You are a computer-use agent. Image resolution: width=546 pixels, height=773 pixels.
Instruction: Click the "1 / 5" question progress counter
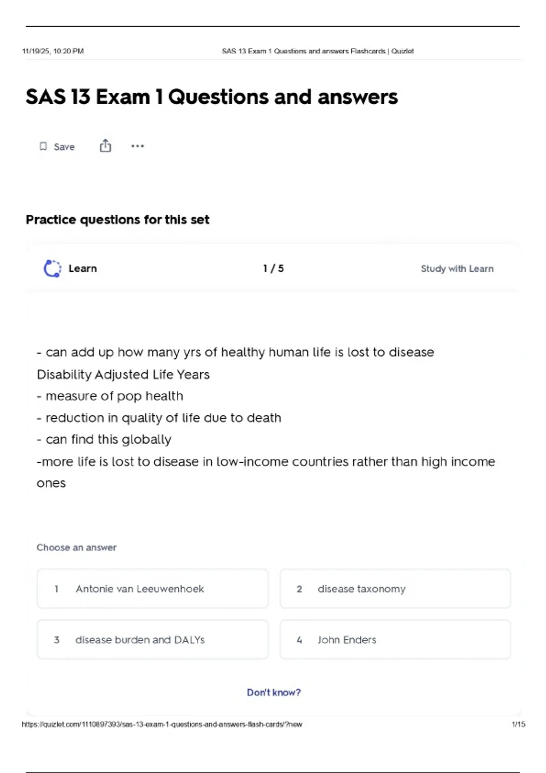(x=273, y=268)
